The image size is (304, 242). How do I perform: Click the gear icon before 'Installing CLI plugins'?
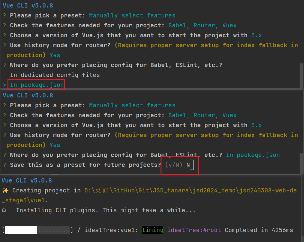[x=4, y=210]
